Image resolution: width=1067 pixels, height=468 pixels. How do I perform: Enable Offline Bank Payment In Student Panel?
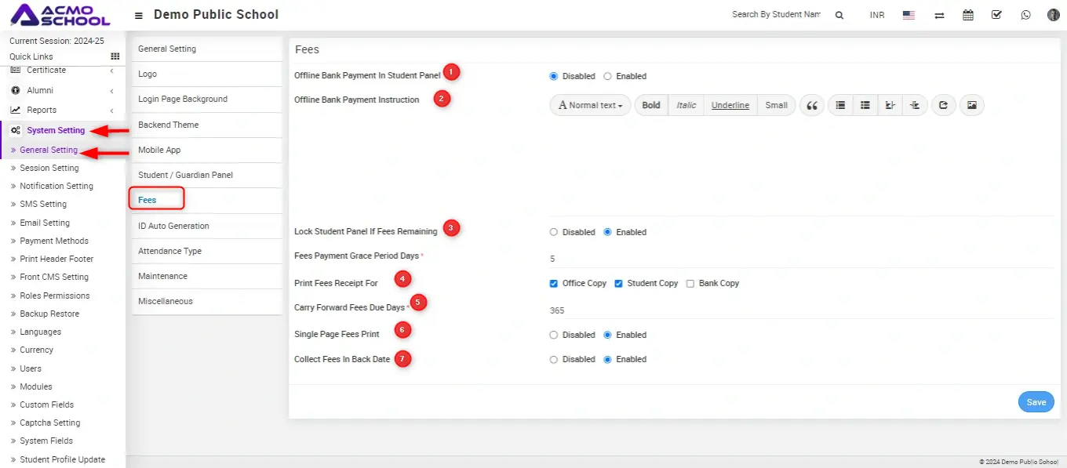607,76
